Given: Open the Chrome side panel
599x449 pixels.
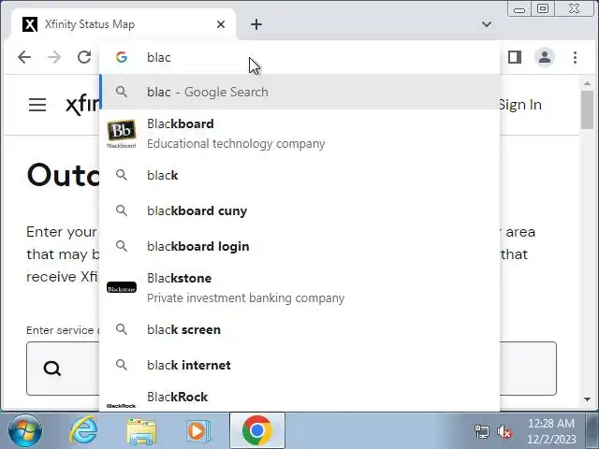Looking at the screenshot, I should (x=515, y=57).
